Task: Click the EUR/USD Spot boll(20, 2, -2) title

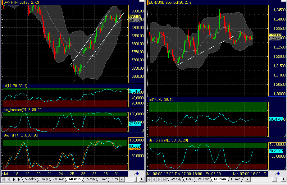Action: tap(171, 2)
